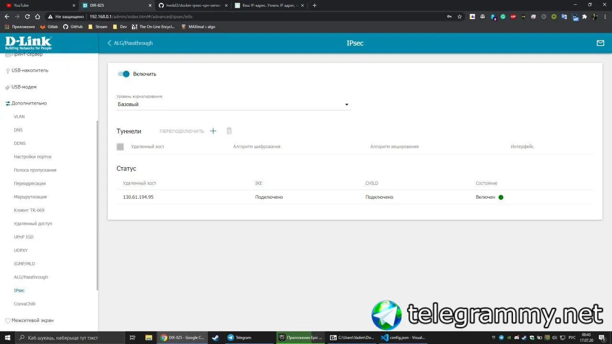
Task: Switch to the docker-ipsec-vpn-server GitHub tab
Action: pos(194,5)
